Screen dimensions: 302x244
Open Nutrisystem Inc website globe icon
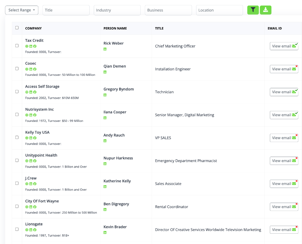[27, 115]
